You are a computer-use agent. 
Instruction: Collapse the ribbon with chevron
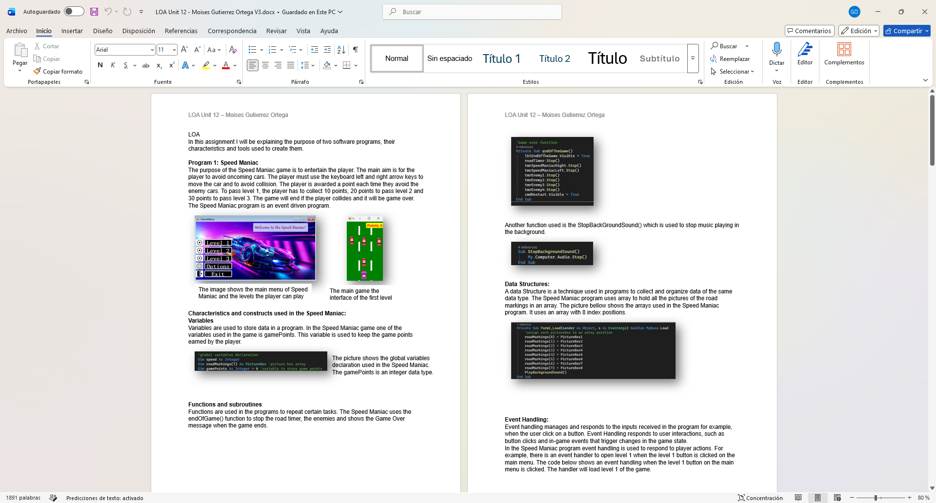pos(925,80)
